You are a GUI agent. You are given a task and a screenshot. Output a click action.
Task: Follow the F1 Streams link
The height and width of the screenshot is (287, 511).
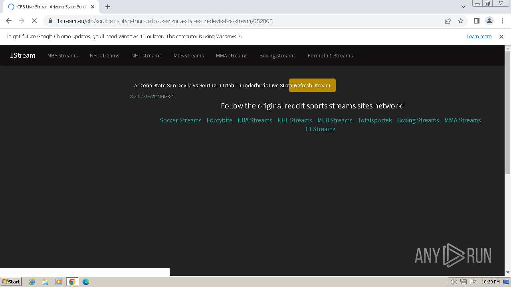320,129
